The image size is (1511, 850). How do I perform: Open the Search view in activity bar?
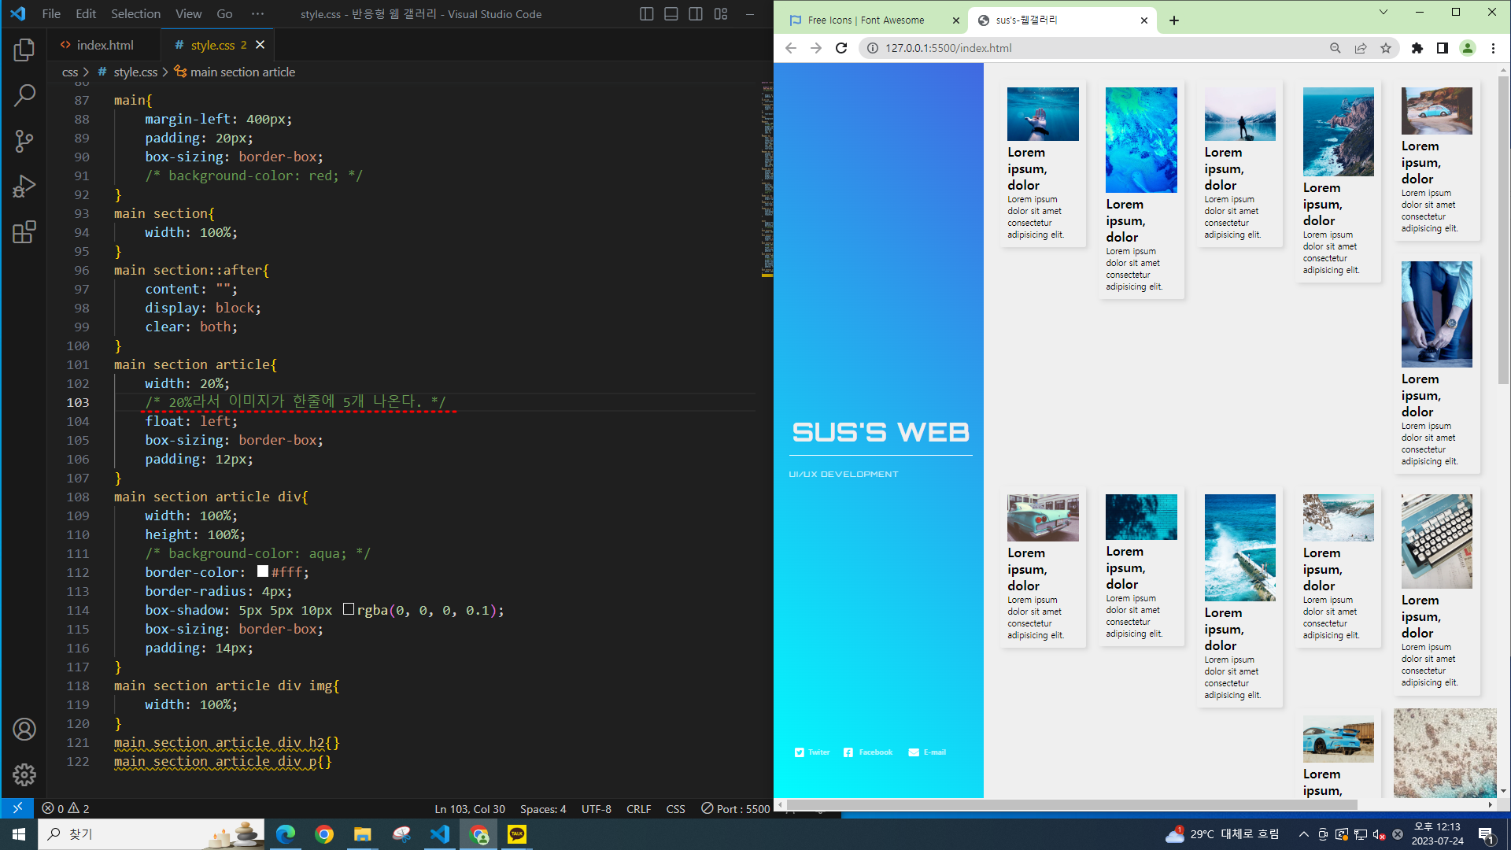pyautogui.click(x=24, y=96)
